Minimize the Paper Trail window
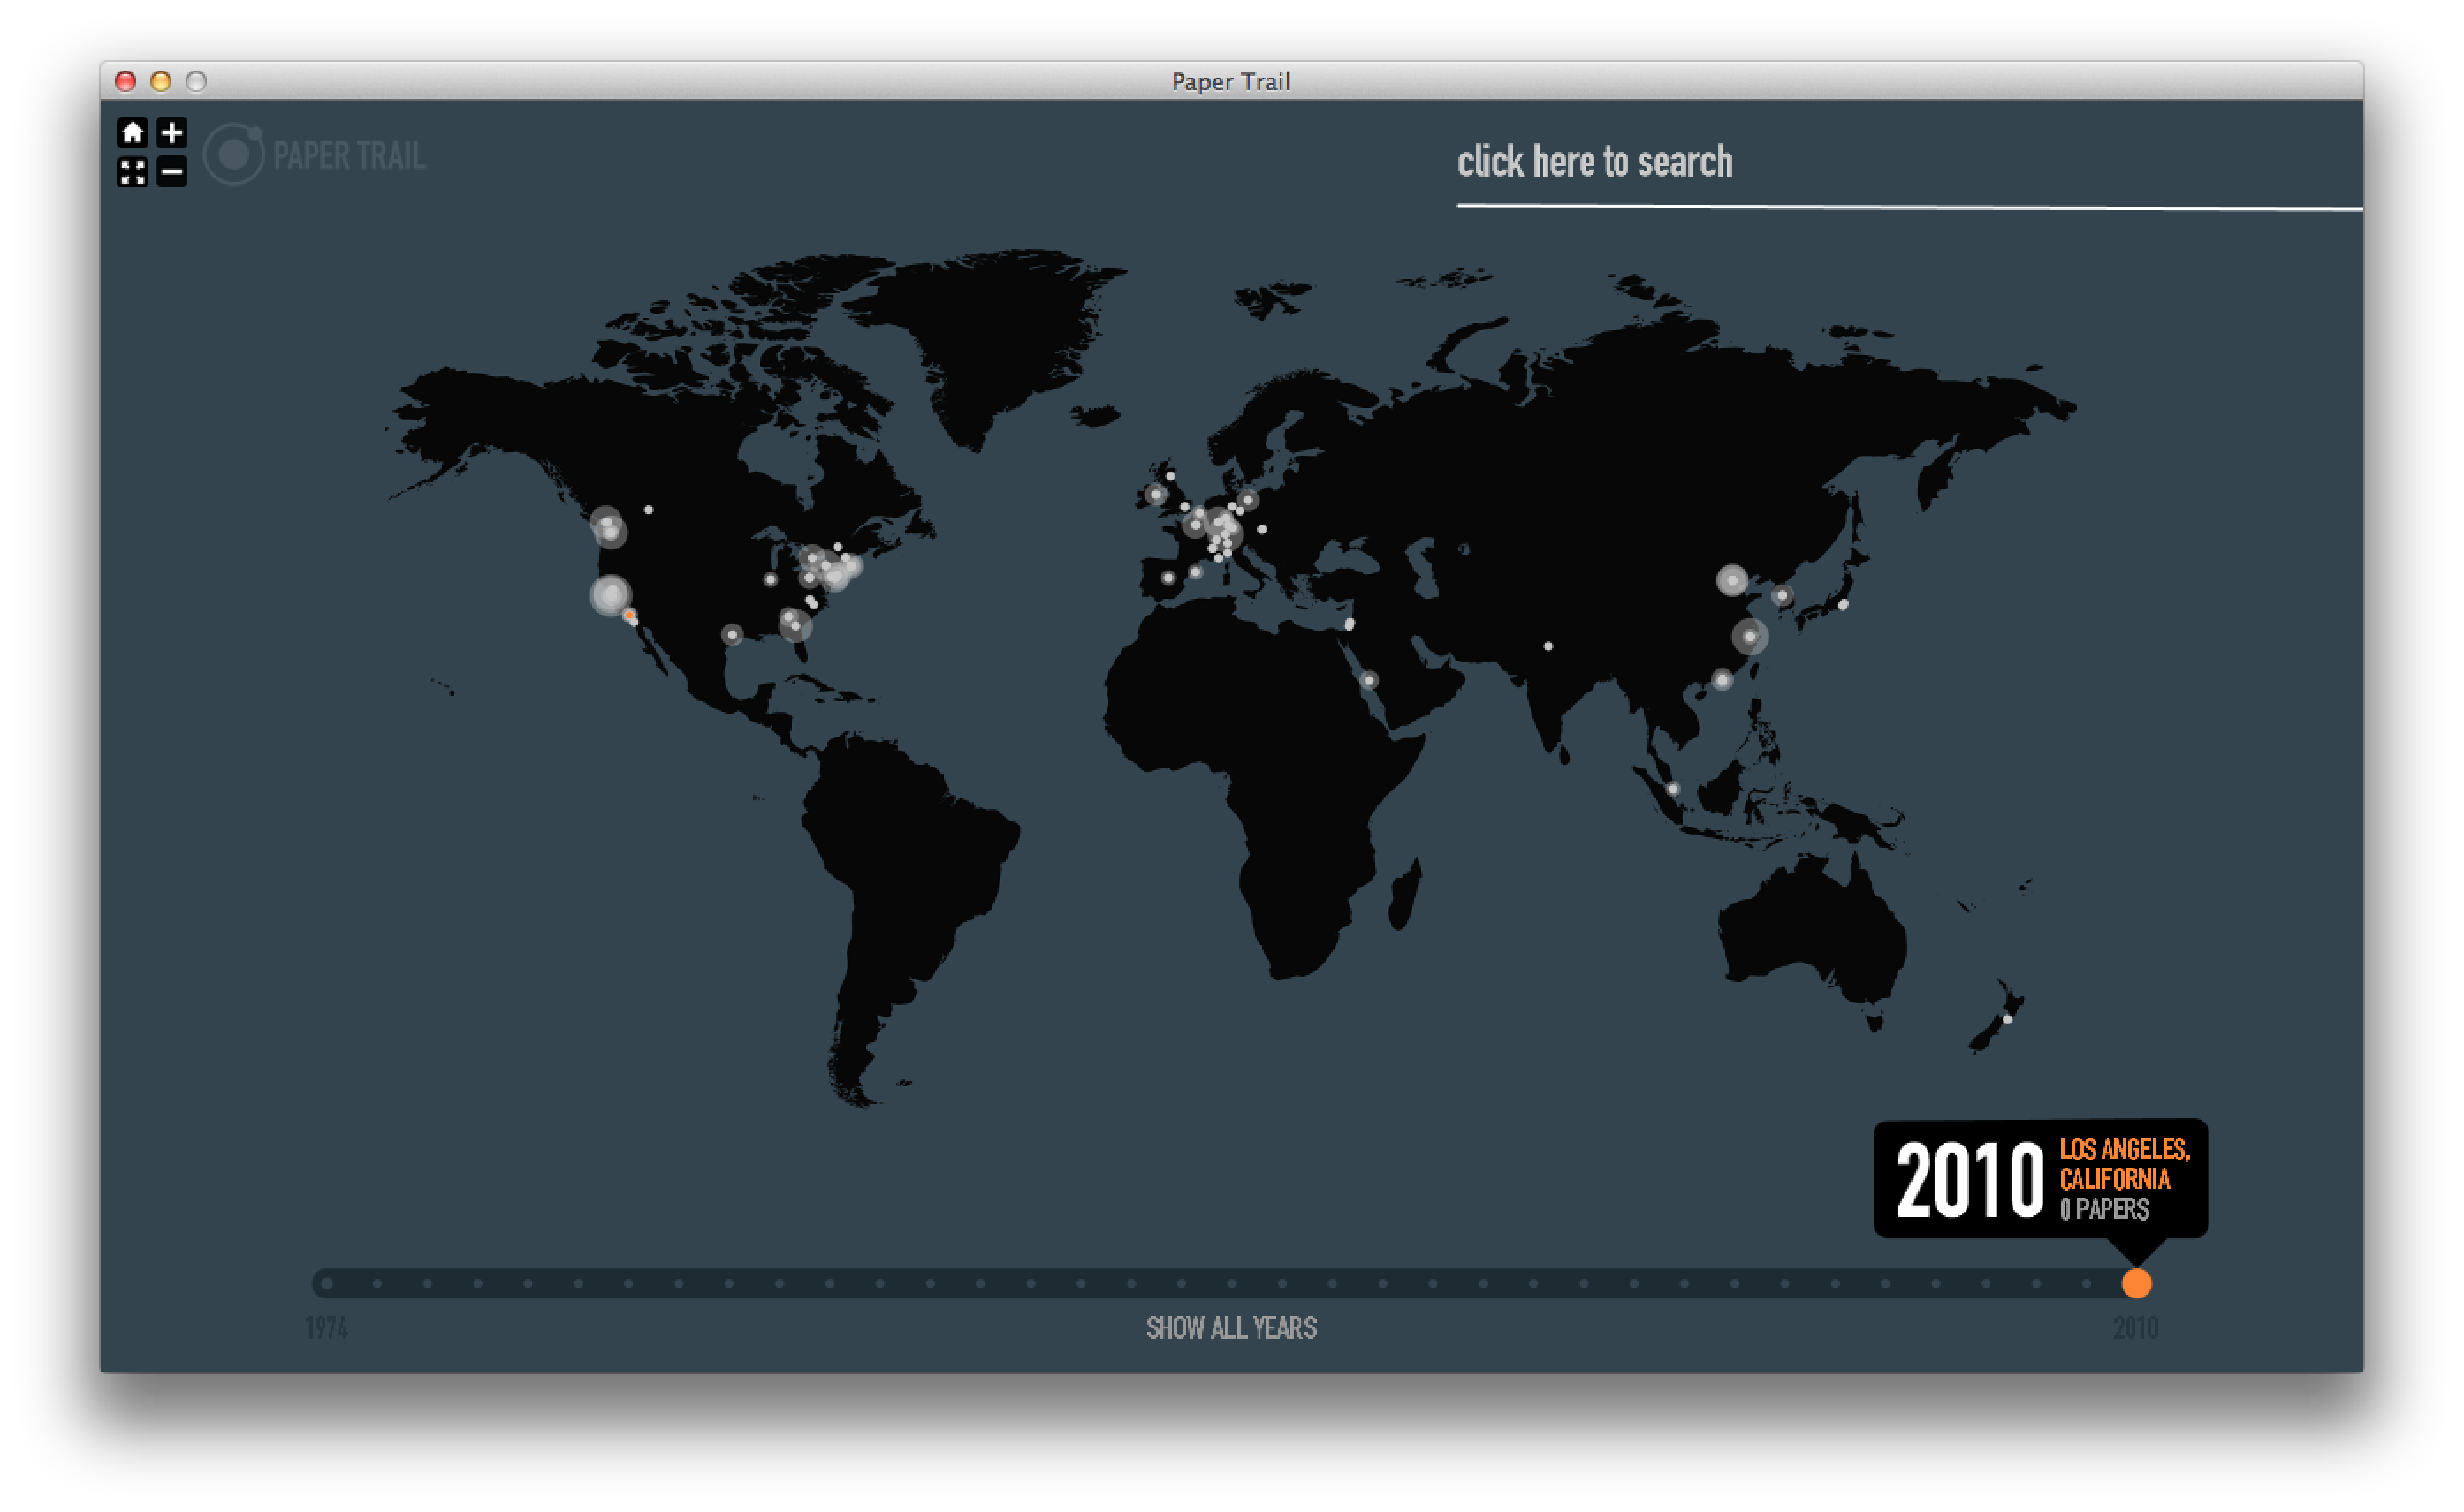This screenshot has width=2464, height=1512. (161, 81)
